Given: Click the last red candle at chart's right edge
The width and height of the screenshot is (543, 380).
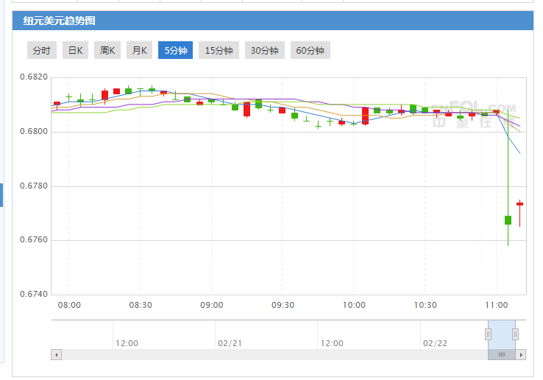Looking at the screenshot, I should [x=519, y=204].
